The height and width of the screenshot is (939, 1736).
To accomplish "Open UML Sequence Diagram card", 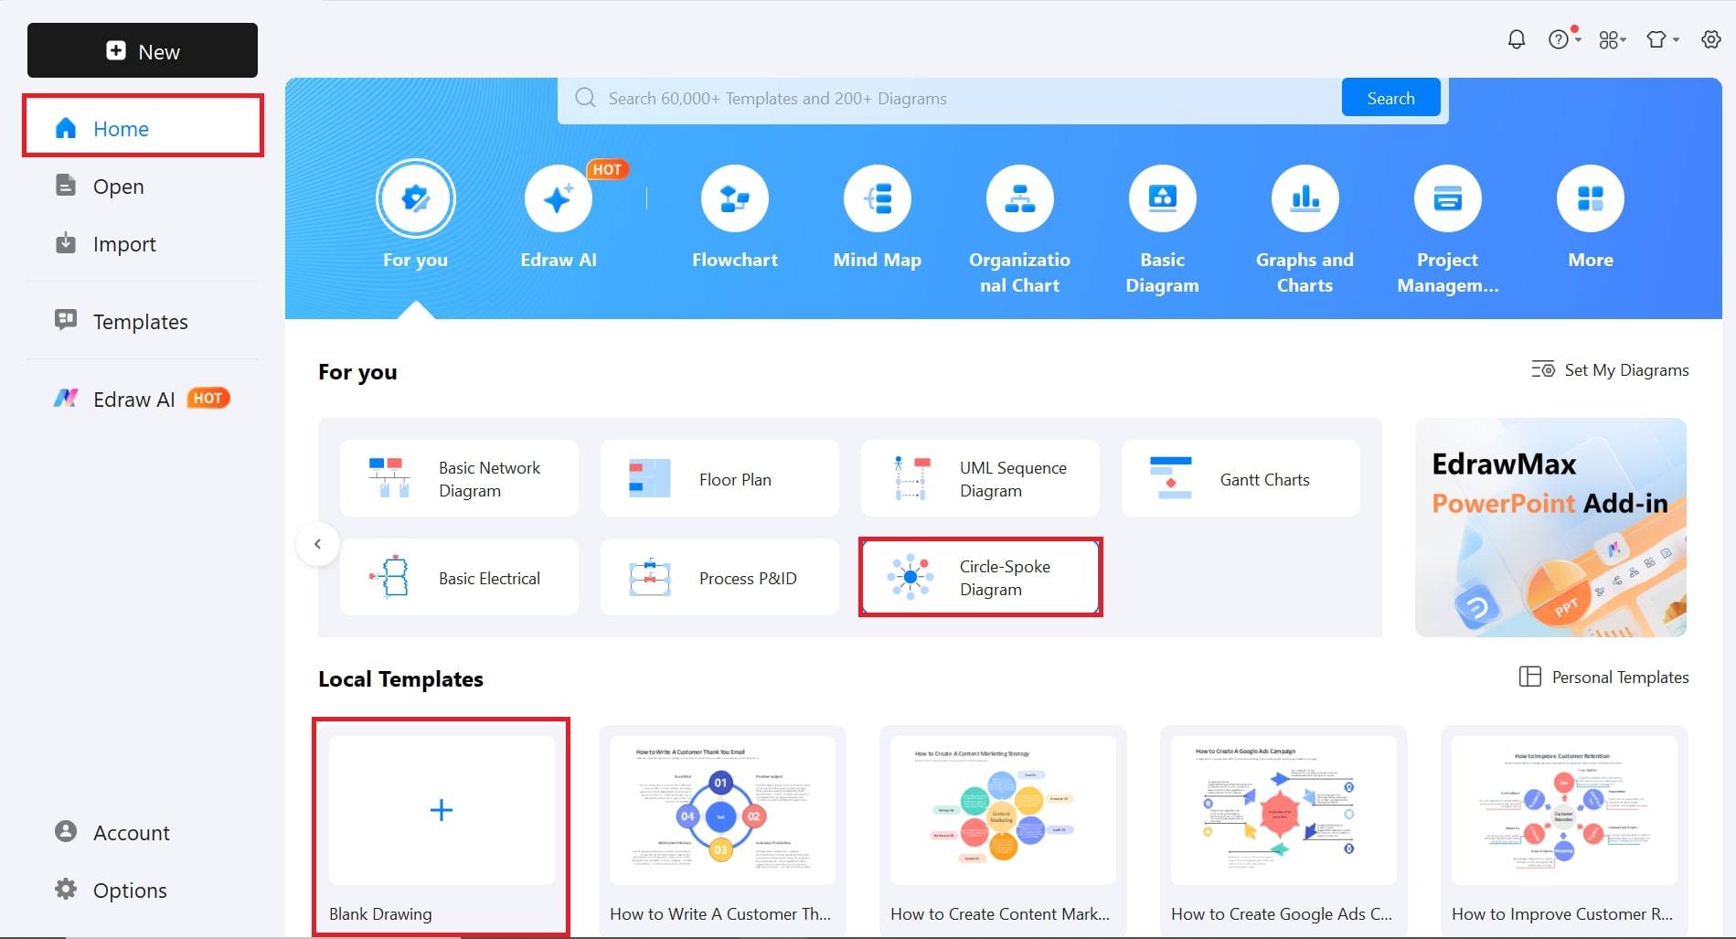I will (x=980, y=478).
